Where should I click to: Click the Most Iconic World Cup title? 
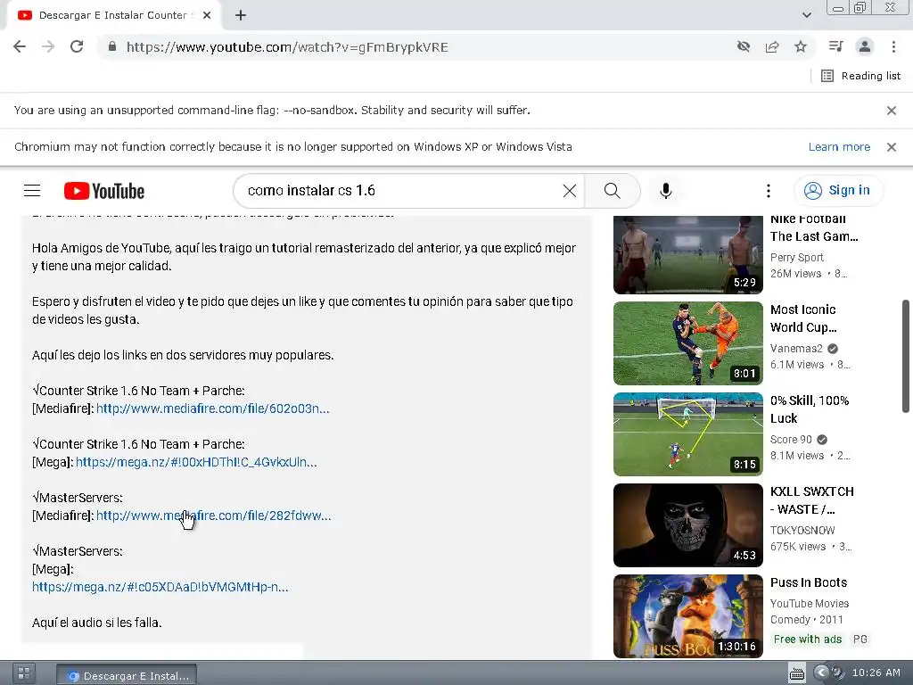(803, 318)
